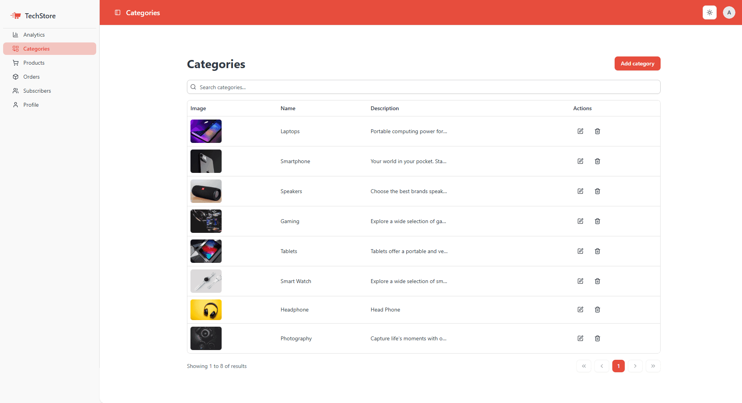
Task: Select the Laptops name cell
Action: point(290,131)
